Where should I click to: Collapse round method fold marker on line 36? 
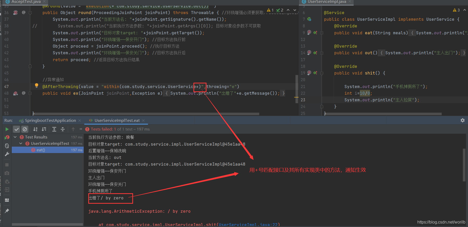(30, 13)
